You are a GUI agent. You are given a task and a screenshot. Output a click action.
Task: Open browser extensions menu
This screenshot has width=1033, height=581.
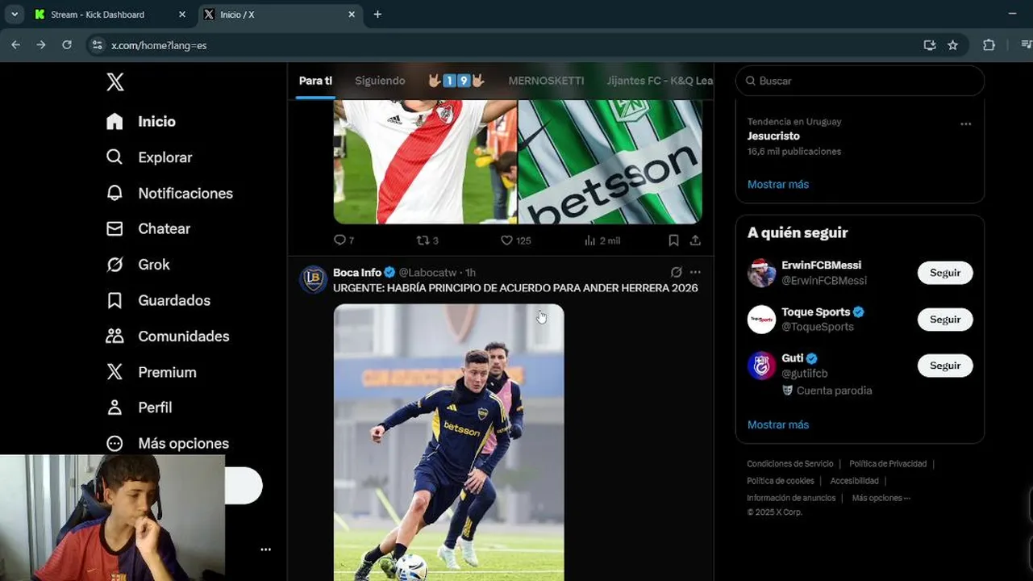pos(989,45)
